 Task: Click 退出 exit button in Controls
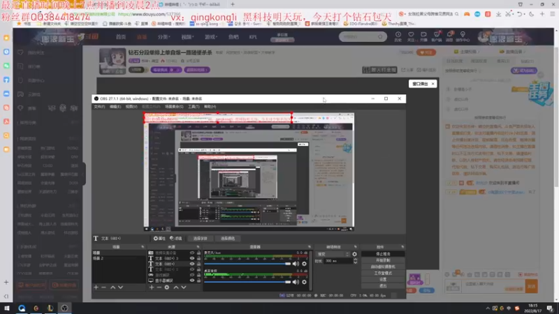[383, 286]
